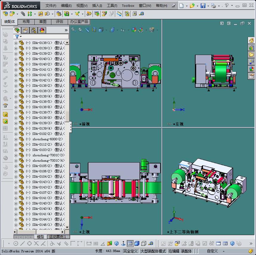Open the View Palette task pane

coord(252,62)
